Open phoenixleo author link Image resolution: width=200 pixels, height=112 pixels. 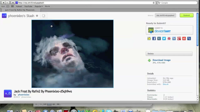pos(23,95)
